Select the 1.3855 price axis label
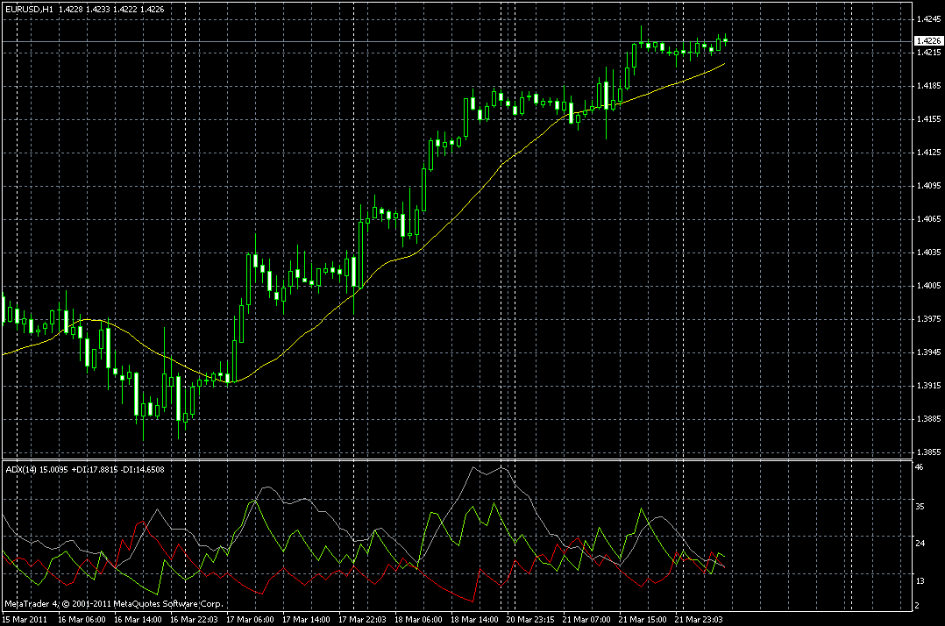Viewport: 945px width, 626px height. (x=928, y=452)
